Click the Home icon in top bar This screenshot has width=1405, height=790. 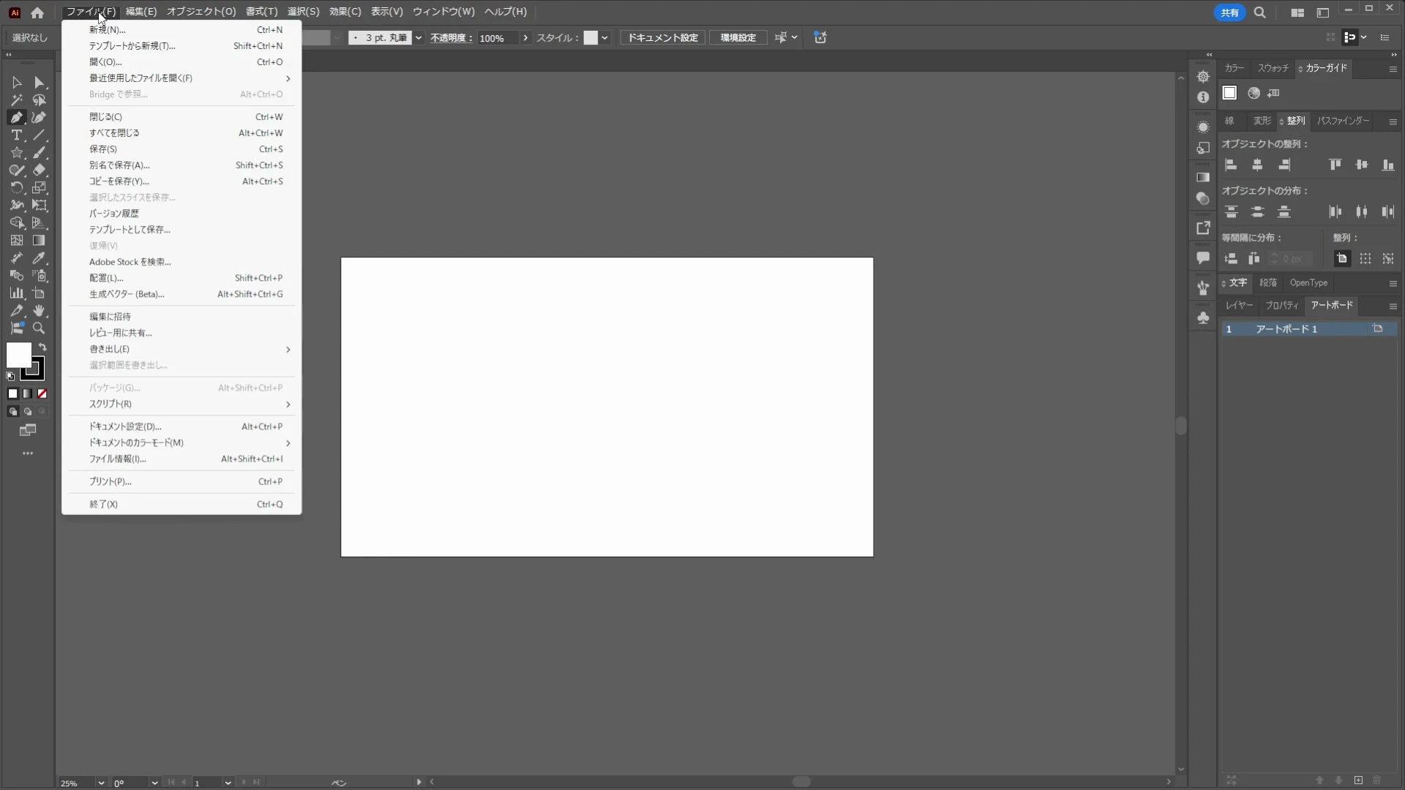tap(37, 12)
